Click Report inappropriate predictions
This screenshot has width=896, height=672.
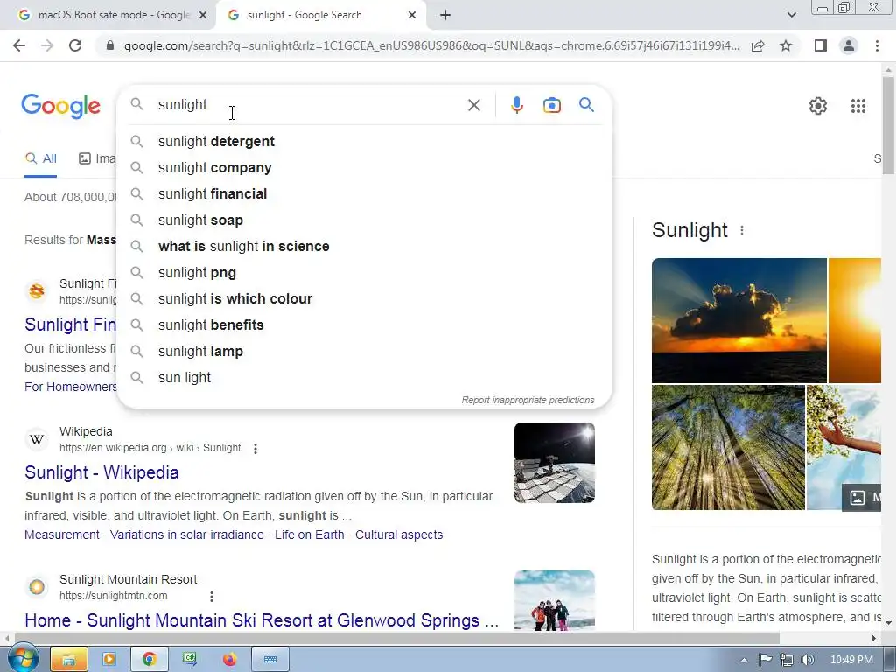[x=528, y=400]
